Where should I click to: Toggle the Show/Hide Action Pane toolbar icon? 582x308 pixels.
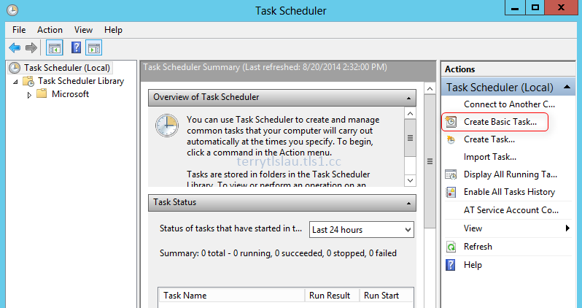click(93, 47)
